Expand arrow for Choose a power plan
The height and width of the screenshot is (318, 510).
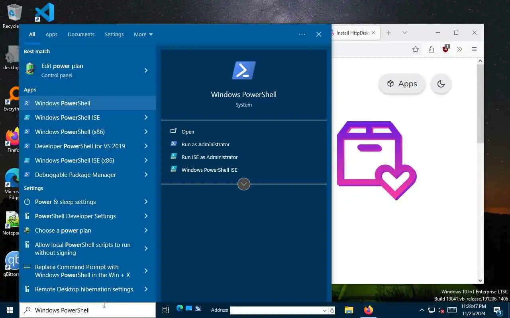146,230
